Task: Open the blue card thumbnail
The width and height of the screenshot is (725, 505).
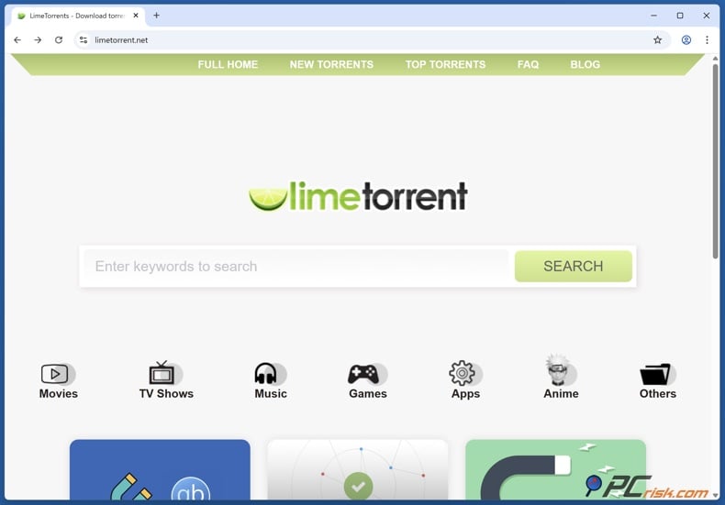Action: (x=160, y=470)
